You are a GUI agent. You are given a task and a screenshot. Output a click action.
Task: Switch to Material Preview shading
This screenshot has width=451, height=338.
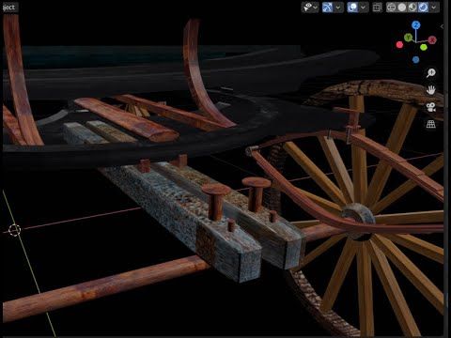point(412,8)
